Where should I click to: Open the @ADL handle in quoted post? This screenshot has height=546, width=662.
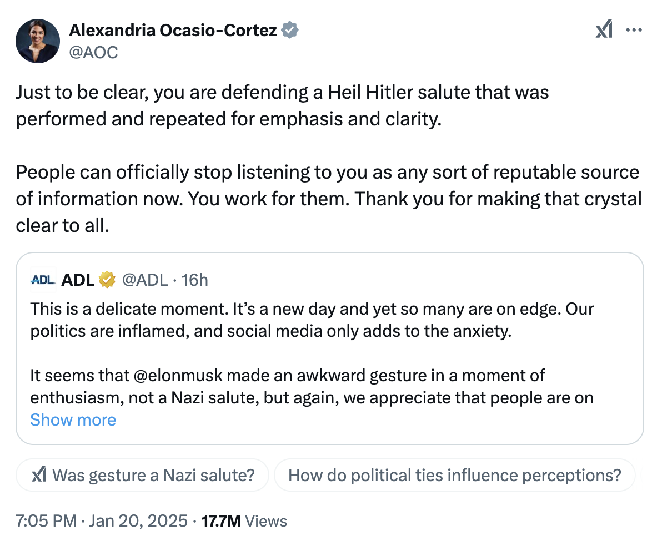144,280
